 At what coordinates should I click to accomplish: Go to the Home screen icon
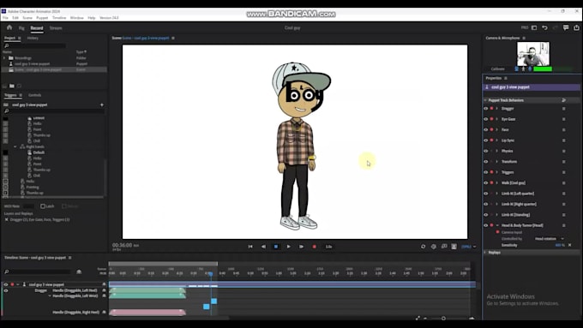pyautogui.click(x=9, y=27)
